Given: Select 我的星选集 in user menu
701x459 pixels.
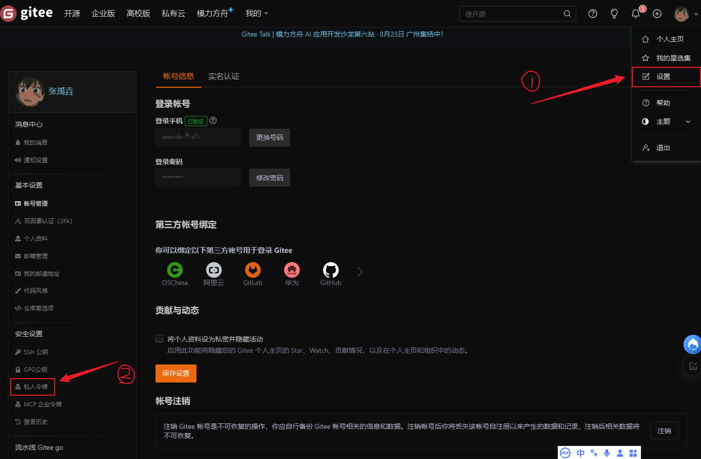Looking at the screenshot, I should coord(666,58).
